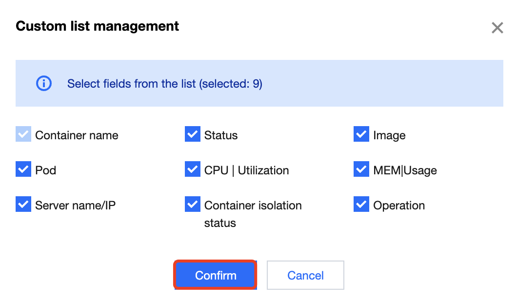Click the disabled Container name checkbox
The width and height of the screenshot is (517, 299).
(x=23, y=134)
